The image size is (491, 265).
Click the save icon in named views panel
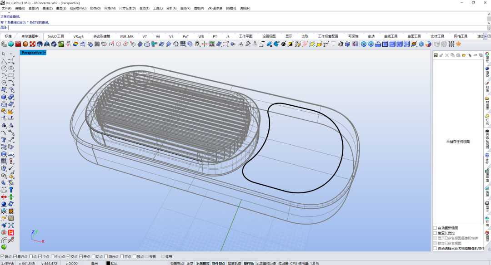tap(436, 55)
